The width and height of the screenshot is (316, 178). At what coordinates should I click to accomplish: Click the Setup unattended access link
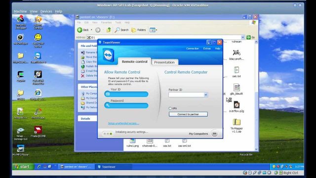coord(123,123)
